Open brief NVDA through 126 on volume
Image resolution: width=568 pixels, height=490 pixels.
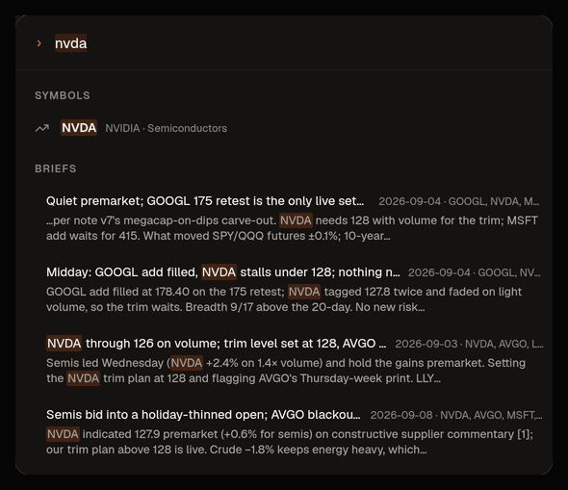click(x=217, y=344)
